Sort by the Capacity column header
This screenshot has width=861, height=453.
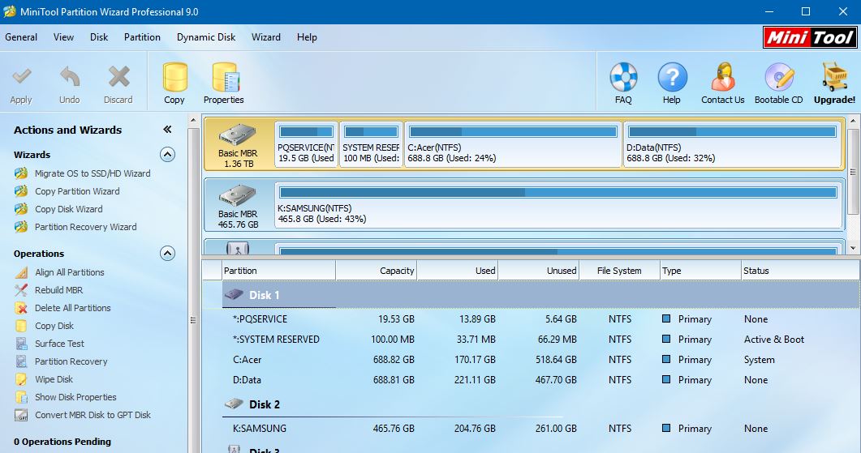[377, 271]
